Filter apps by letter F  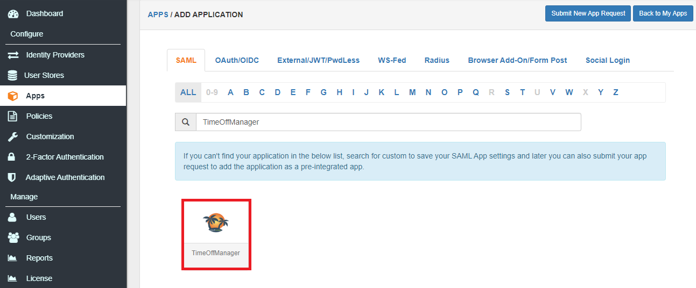[x=308, y=92]
